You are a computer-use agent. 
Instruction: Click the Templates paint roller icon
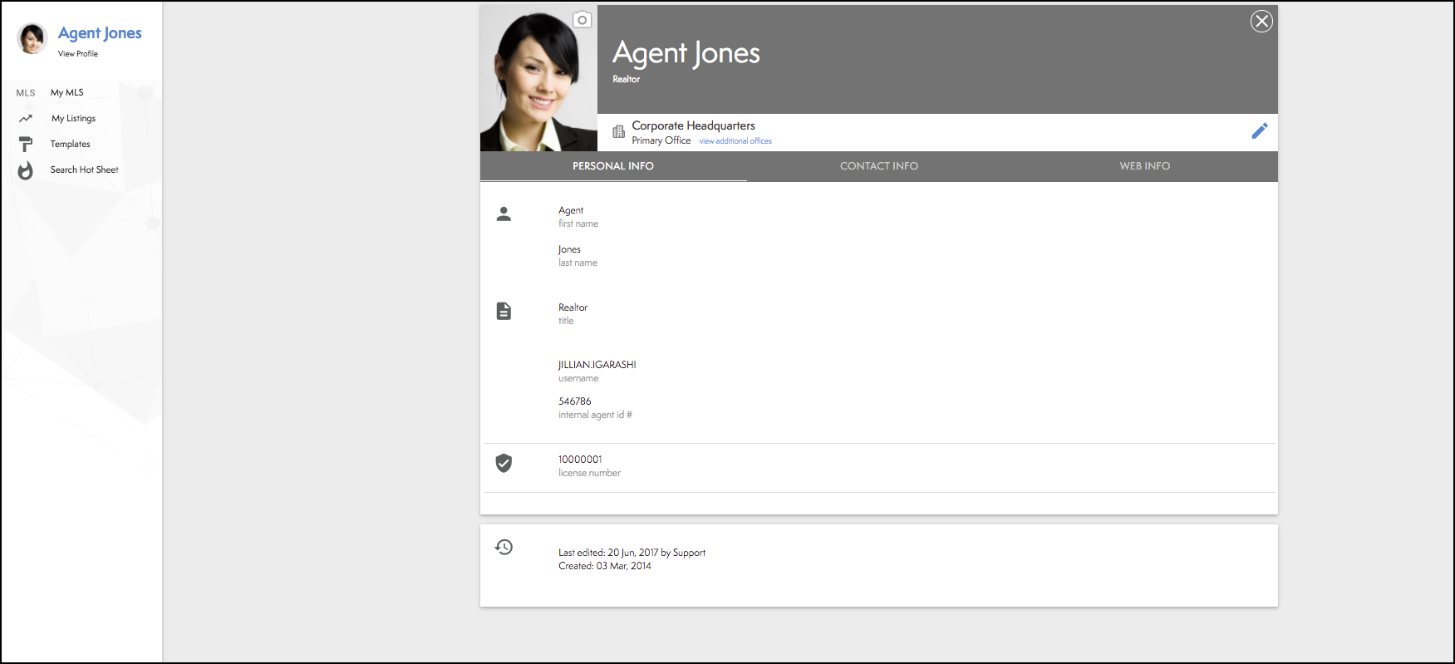coord(26,145)
